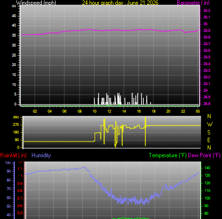Viewport: 222px width, 219px height.
Task: Click the 30.2 barometer axis value
Action: click(x=207, y=10)
